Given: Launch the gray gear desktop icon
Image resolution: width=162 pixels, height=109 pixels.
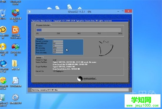Looking at the screenshot, I should tap(15, 97).
